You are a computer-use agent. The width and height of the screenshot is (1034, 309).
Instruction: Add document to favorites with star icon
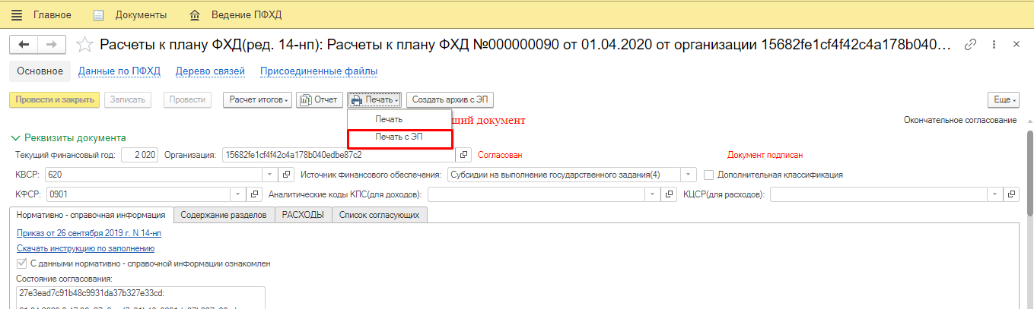pos(86,45)
